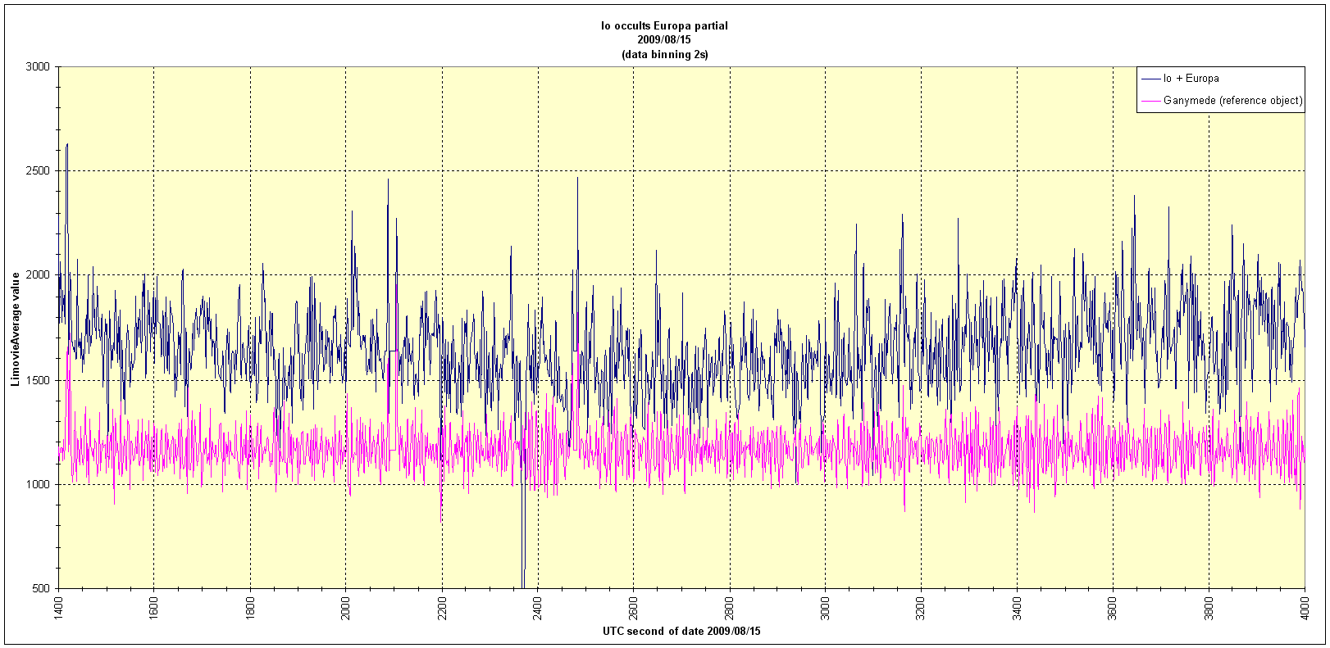Click x-axis label 2200
The width and height of the screenshot is (1330, 648).
click(442, 607)
